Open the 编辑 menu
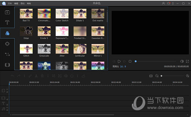Image resolution: width=191 pixels, height=117 pixels. click(x=16, y=4)
